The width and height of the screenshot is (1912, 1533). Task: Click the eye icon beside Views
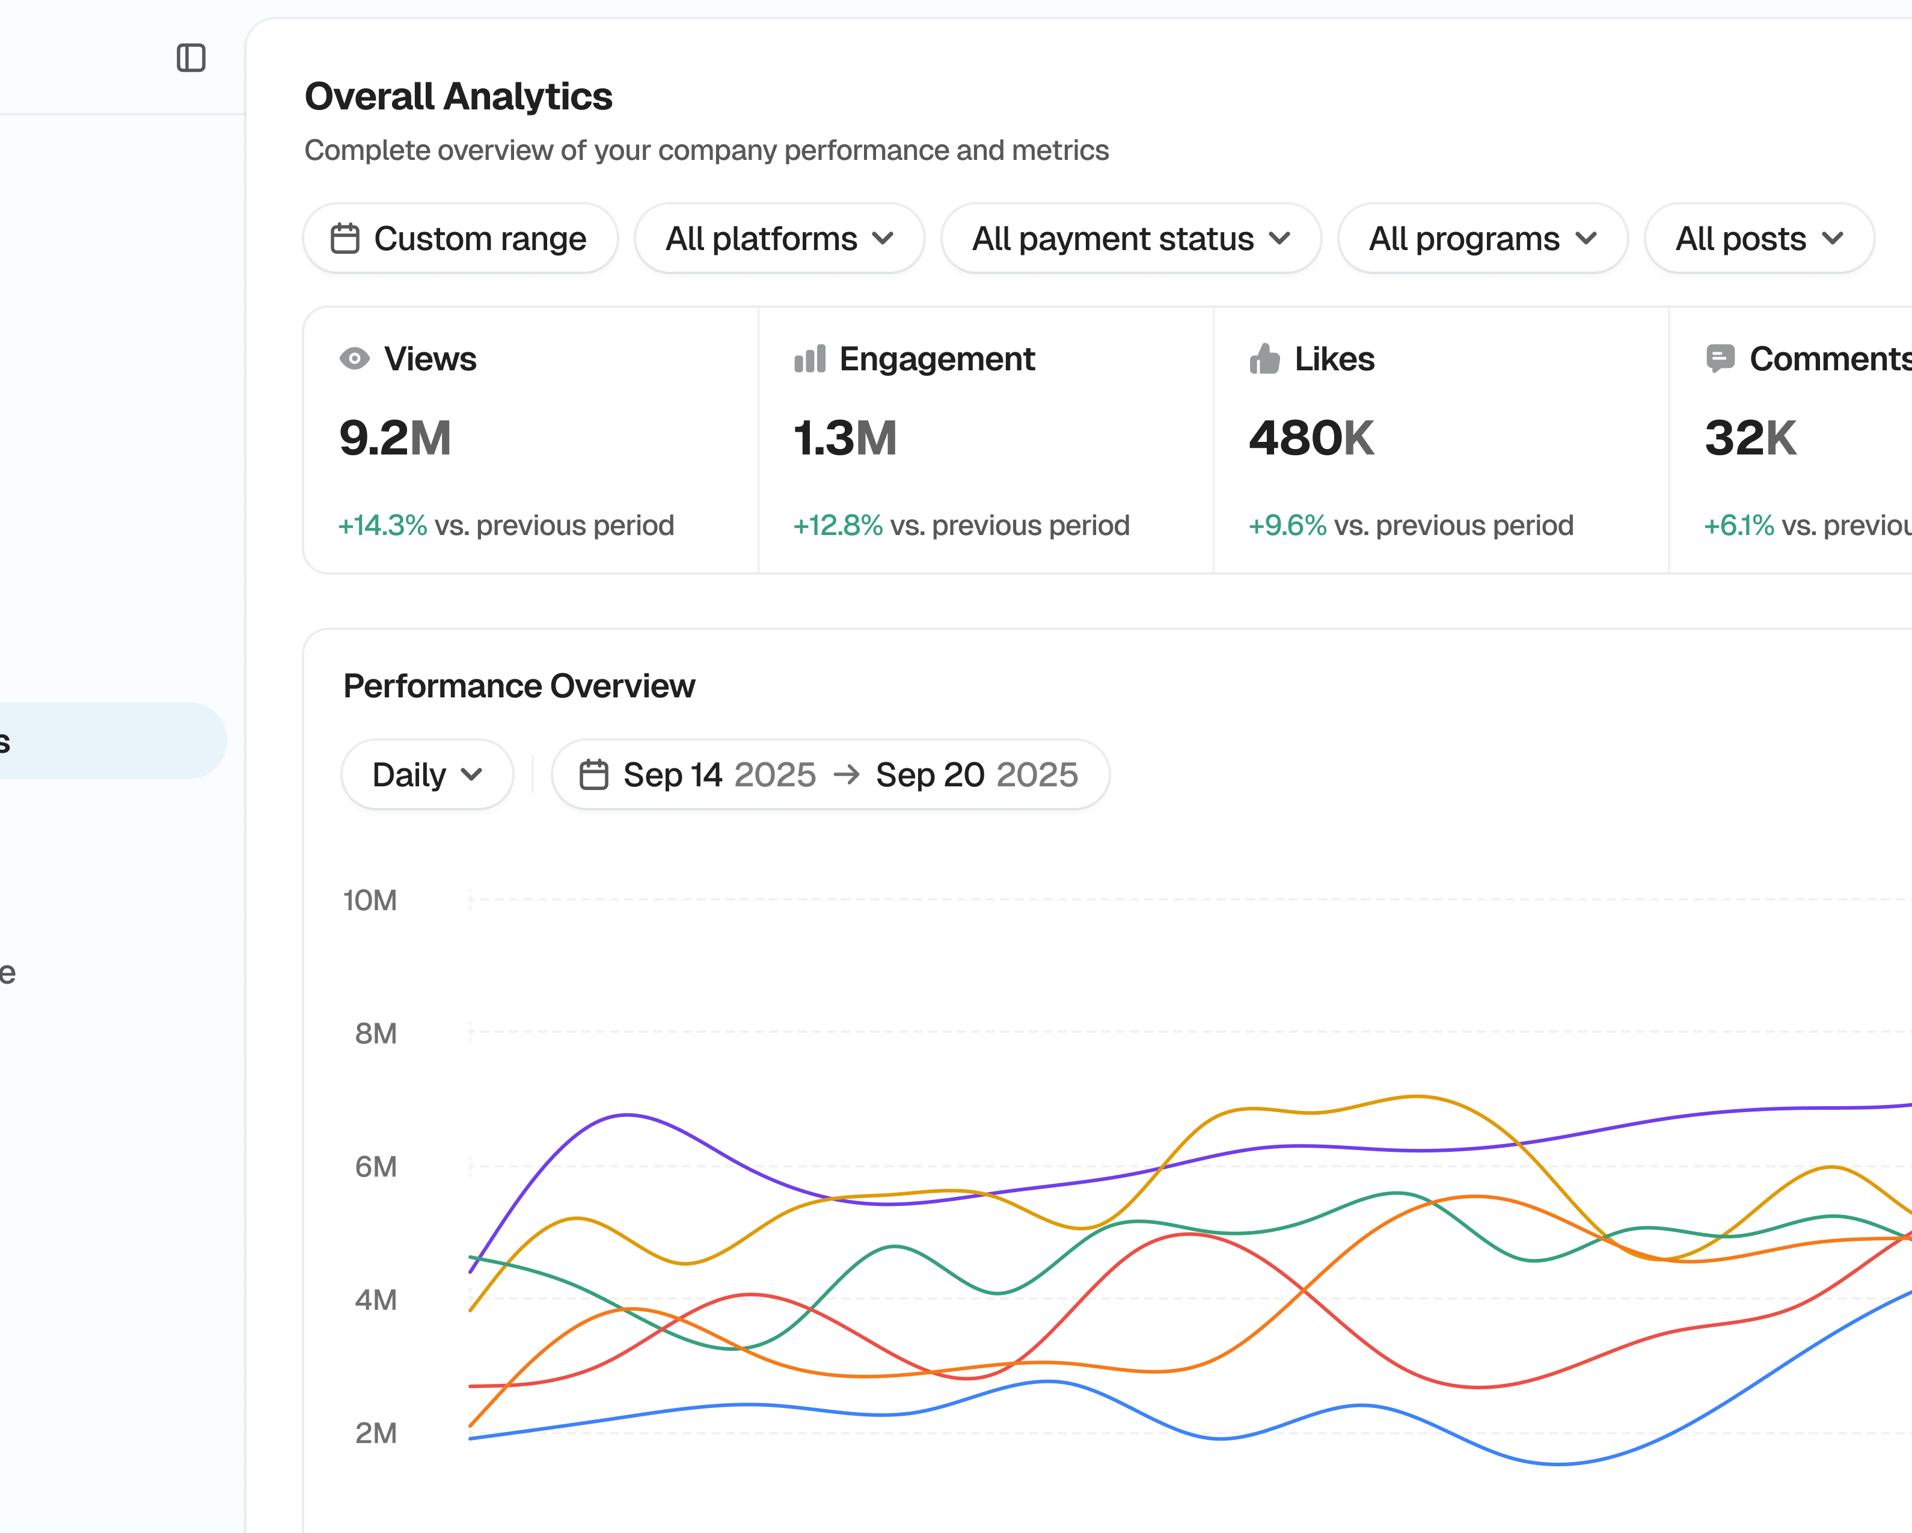coord(355,359)
